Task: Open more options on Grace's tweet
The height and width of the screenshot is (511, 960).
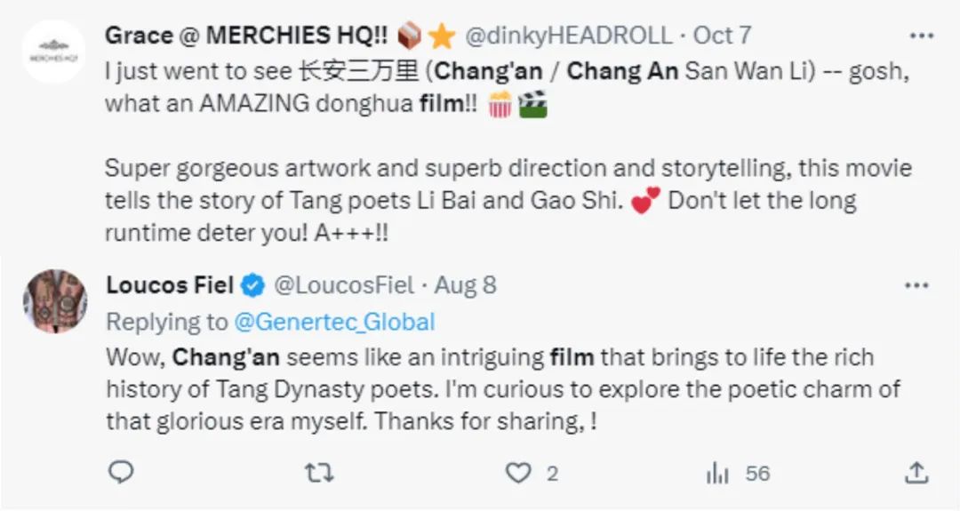Action: point(922,36)
